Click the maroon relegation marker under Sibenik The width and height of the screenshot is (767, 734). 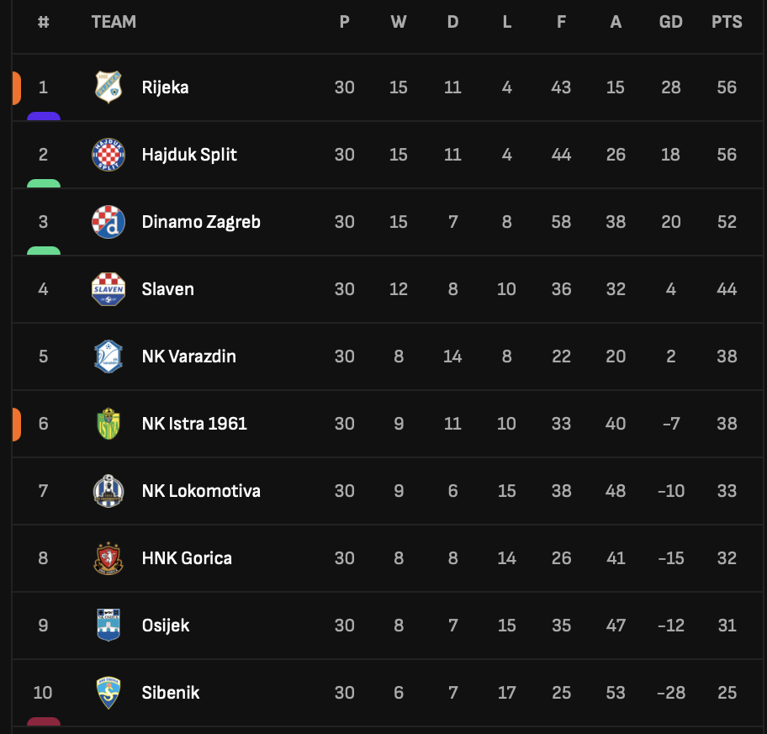click(44, 721)
